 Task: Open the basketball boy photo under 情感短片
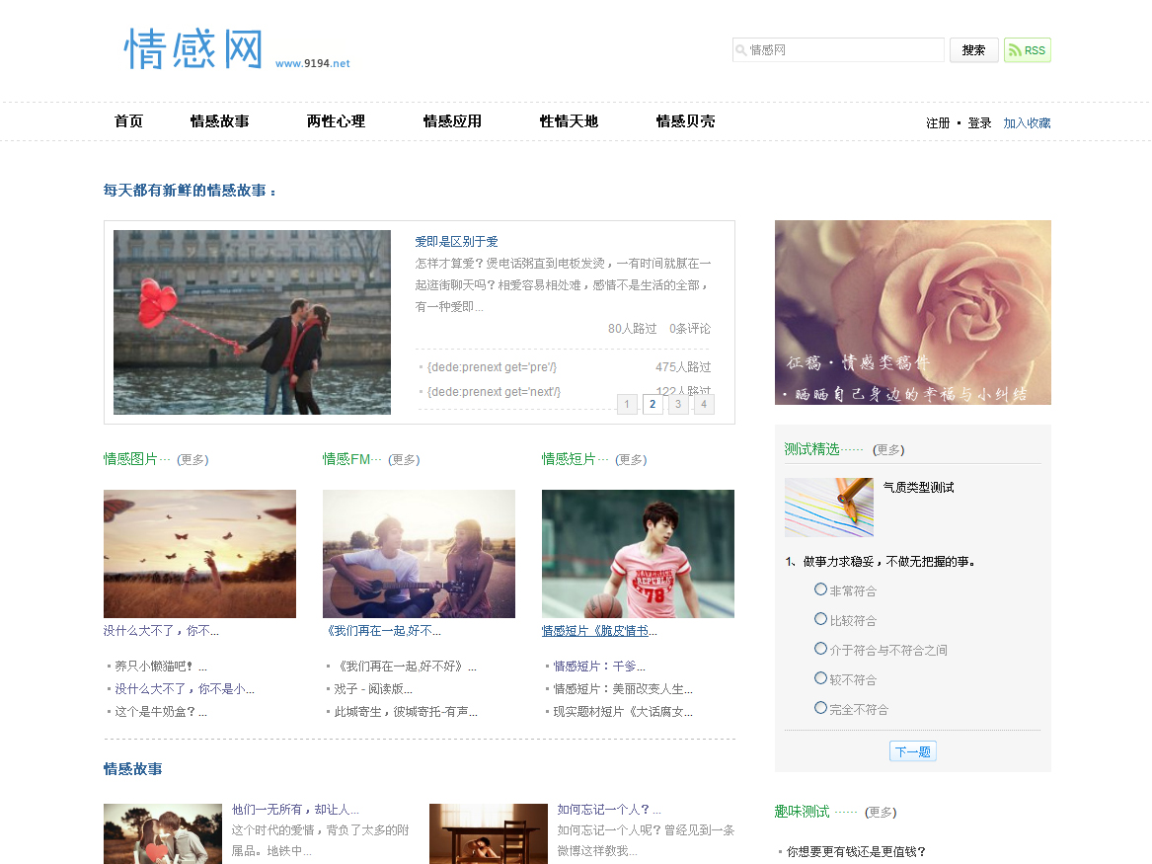(x=638, y=554)
